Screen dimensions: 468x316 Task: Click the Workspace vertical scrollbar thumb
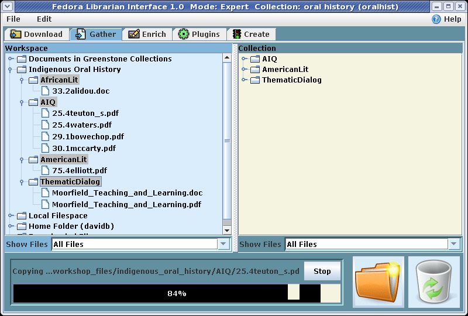point(227,140)
